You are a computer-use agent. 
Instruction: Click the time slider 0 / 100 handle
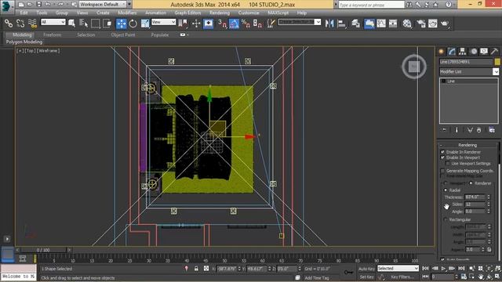pyautogui.click(x=43, y=250)
